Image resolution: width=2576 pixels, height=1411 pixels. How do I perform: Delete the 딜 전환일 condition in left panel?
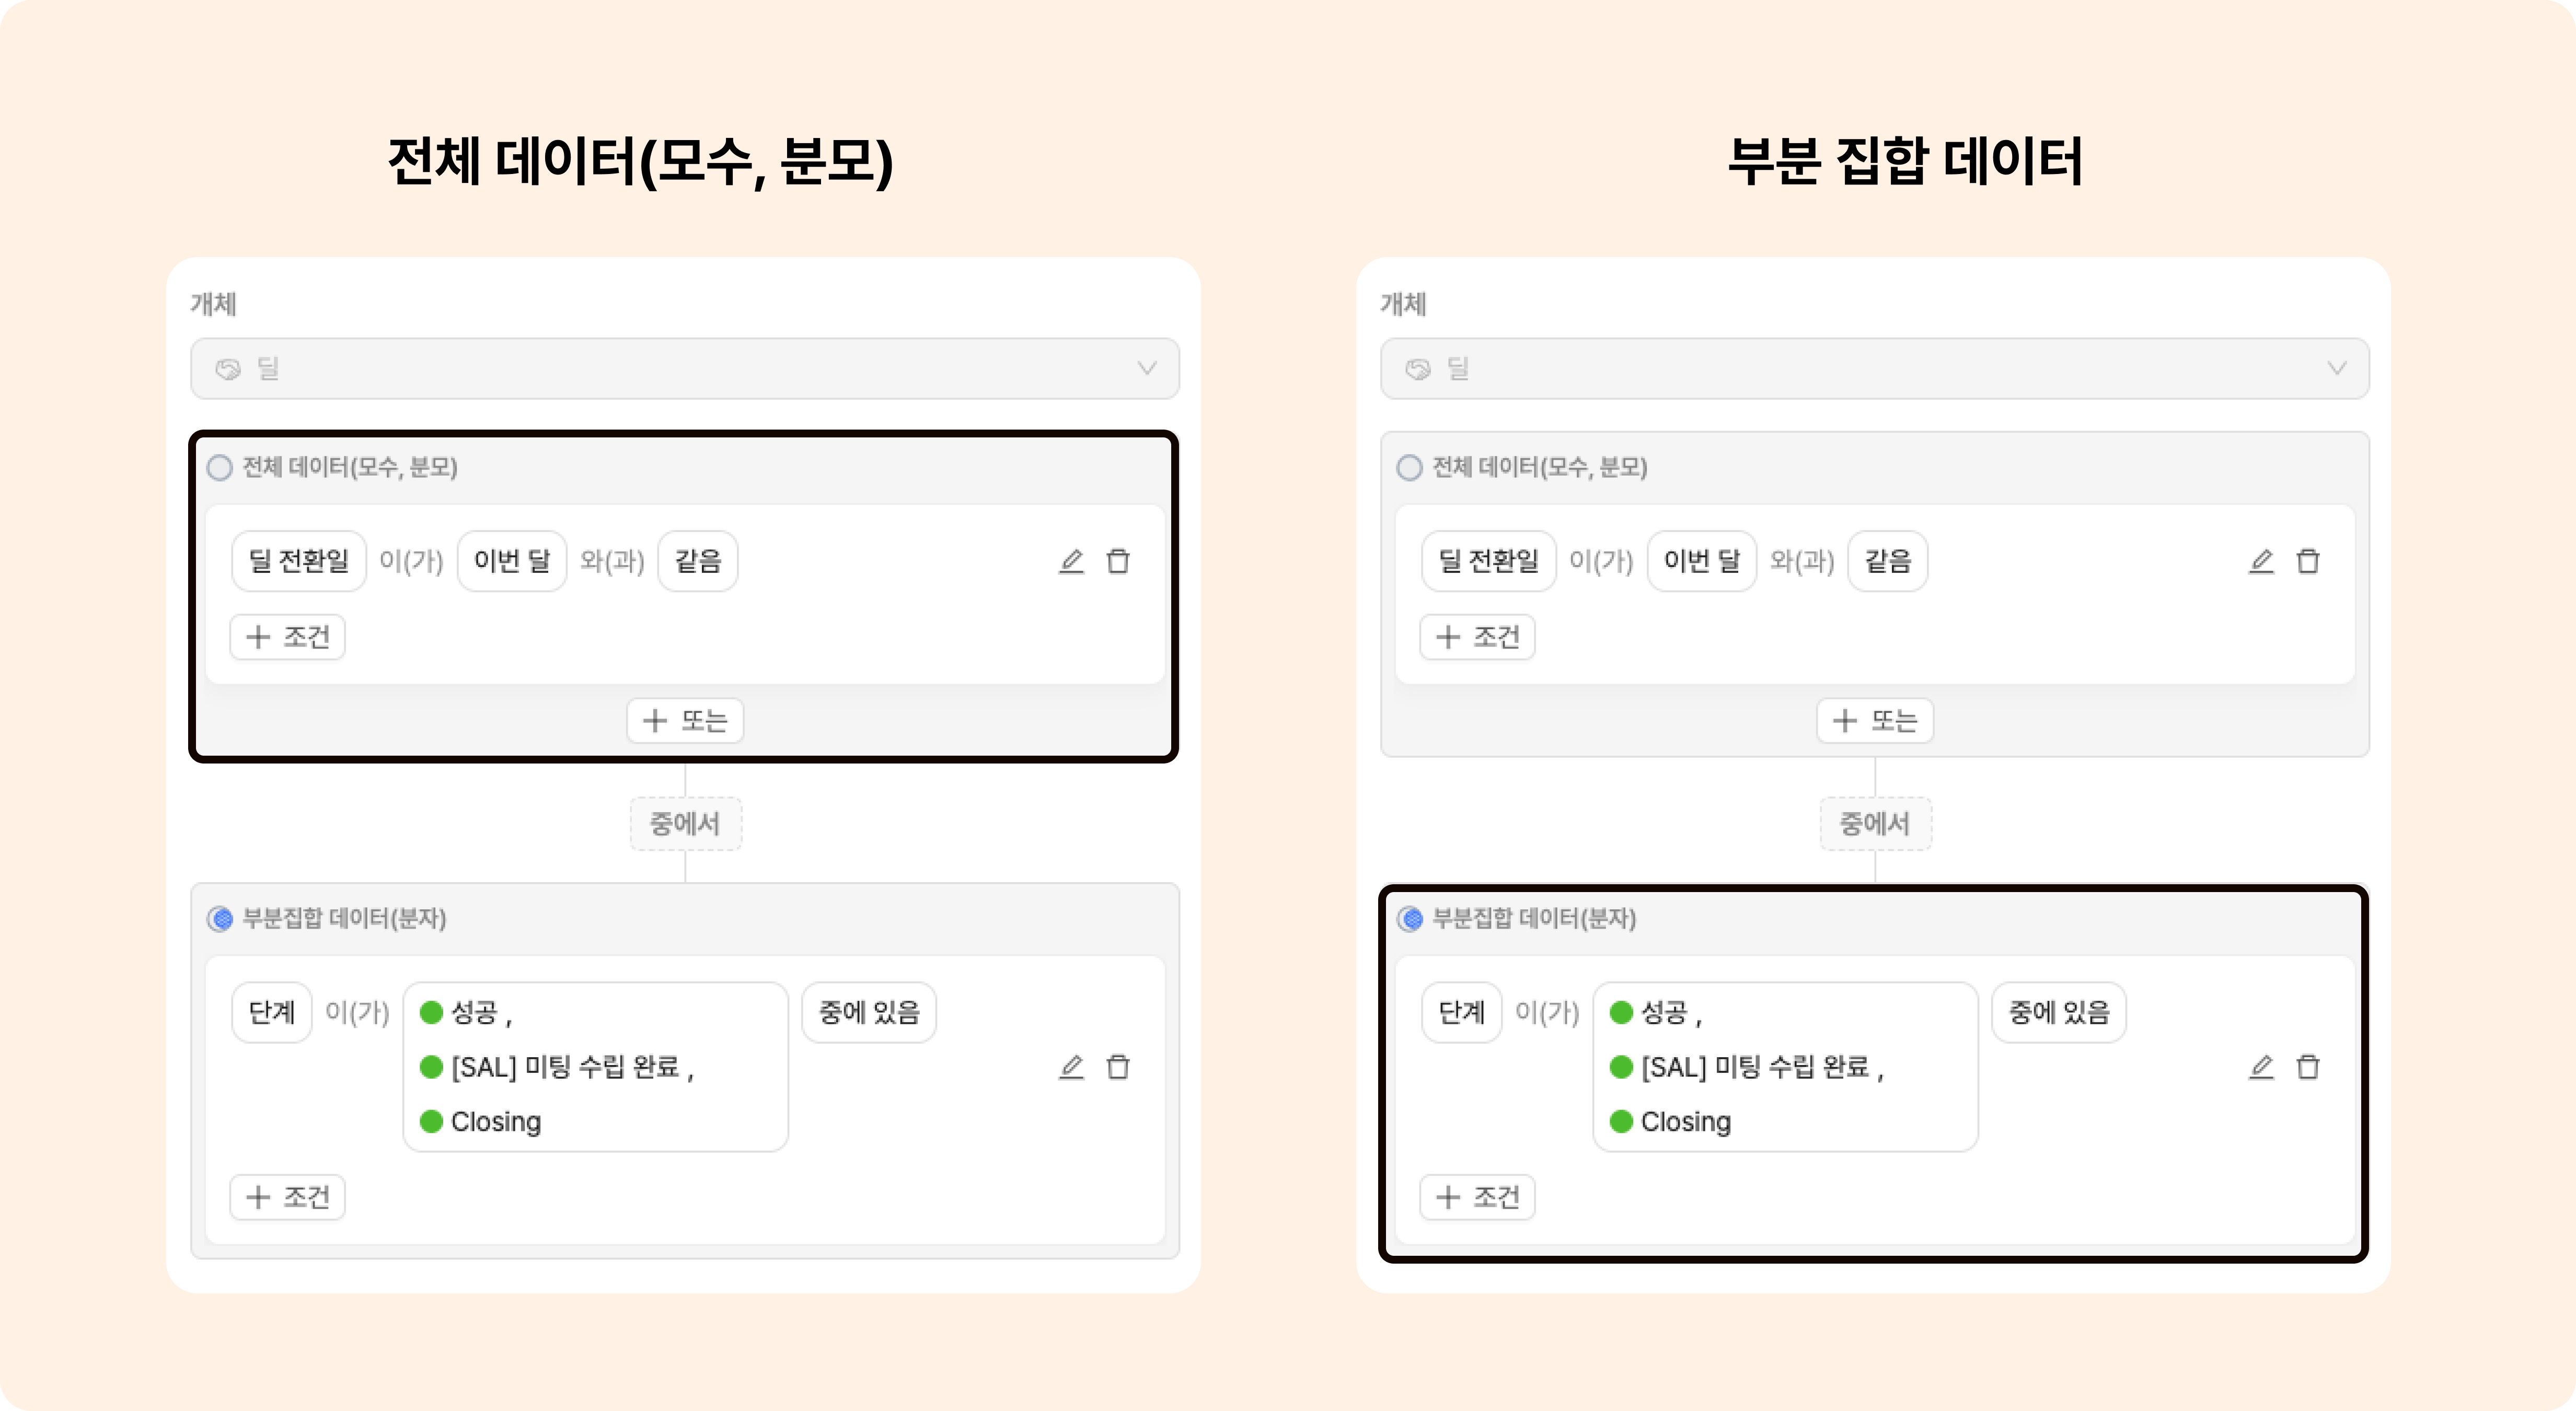tap(1118, 561)
